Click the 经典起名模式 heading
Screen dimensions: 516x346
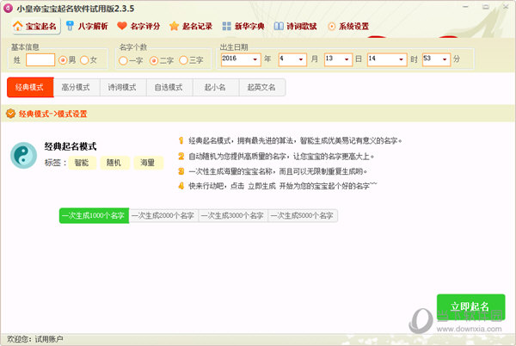(71, 146)
